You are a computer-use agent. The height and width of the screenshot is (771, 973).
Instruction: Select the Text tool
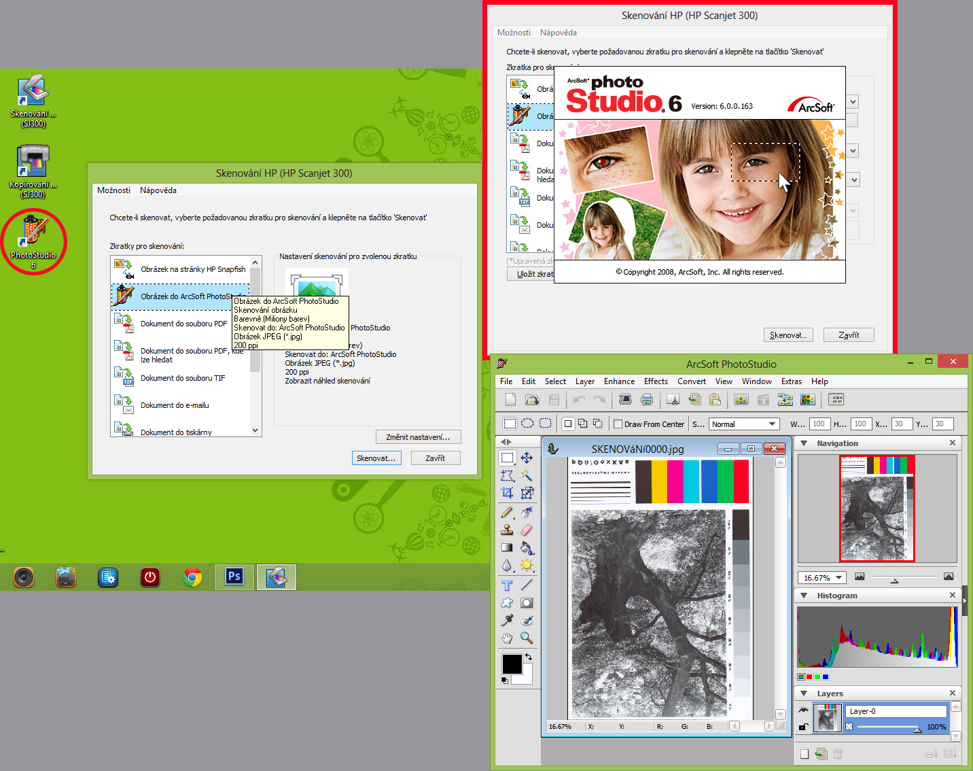pyautogui.click(x=507, y=585)
